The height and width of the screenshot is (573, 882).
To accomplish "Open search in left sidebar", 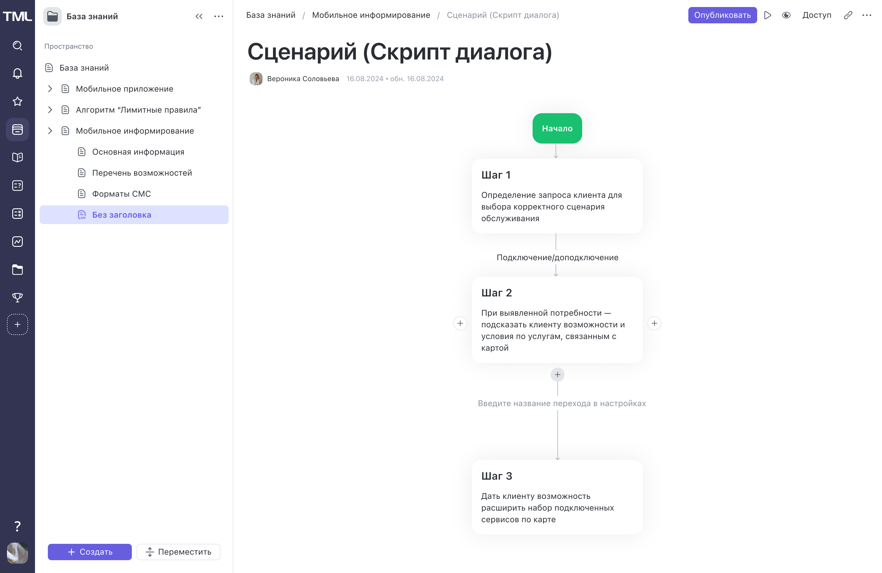I will coord(17,46).
